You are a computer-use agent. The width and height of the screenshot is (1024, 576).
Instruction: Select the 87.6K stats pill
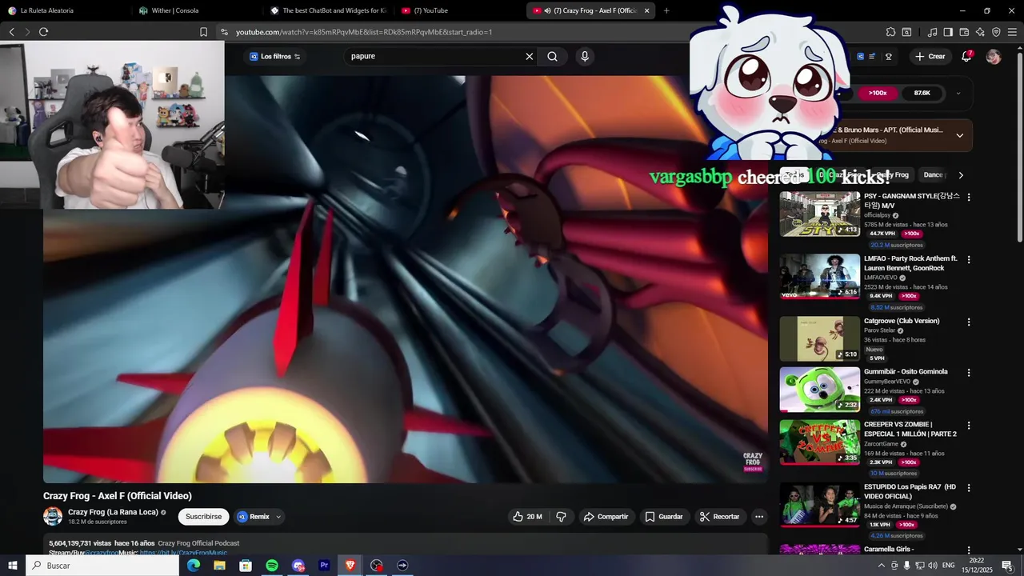coord(922,93)
